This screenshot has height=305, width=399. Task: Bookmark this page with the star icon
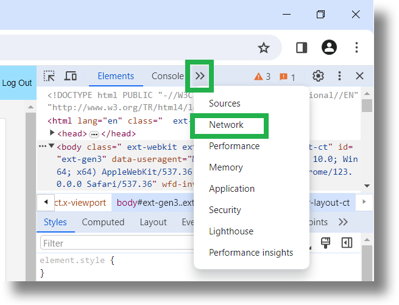(x=264, y=48)
